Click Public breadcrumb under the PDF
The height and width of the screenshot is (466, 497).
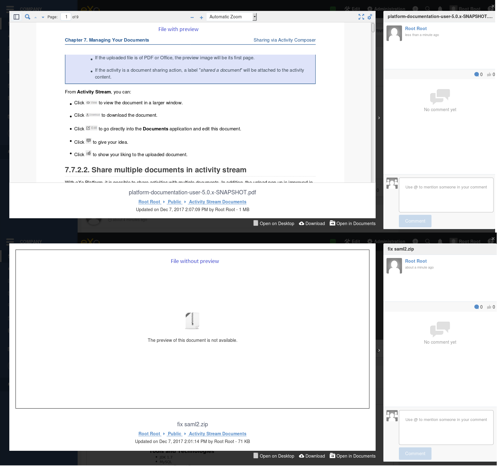coord(174,202)
